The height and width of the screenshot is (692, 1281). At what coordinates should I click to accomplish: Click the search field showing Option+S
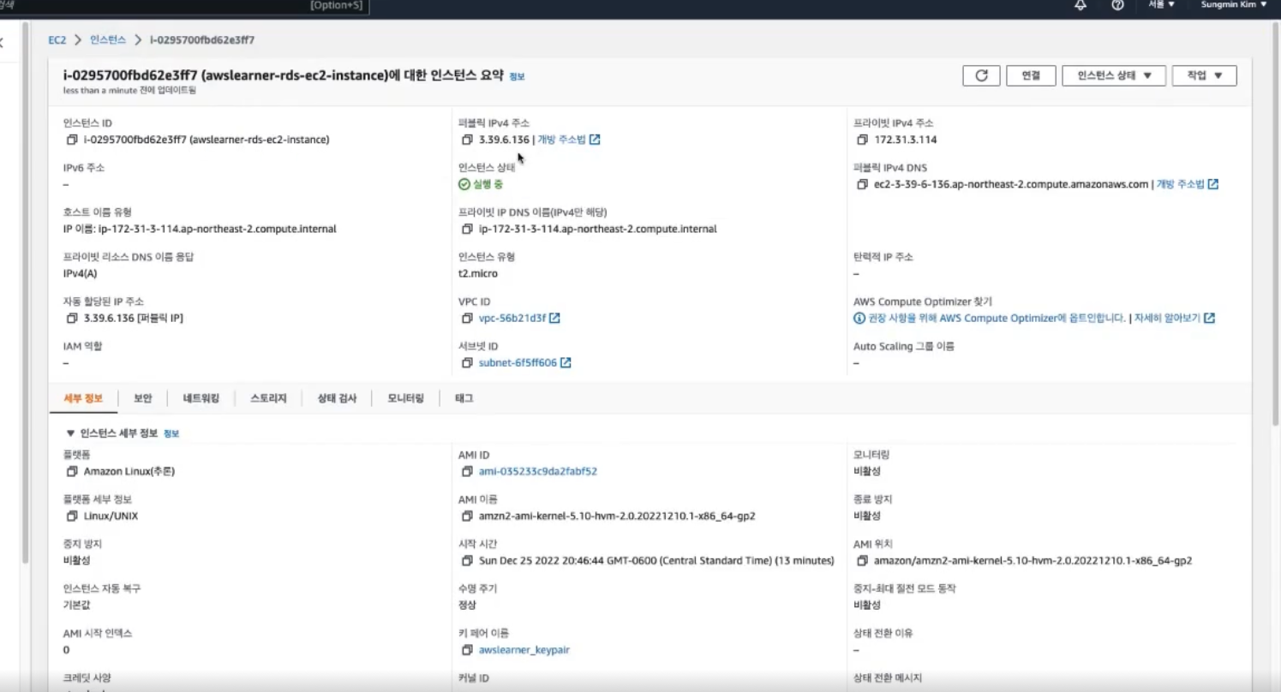(x=184, y=5)
